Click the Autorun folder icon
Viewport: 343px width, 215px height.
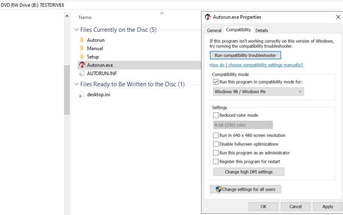(82, 40)
